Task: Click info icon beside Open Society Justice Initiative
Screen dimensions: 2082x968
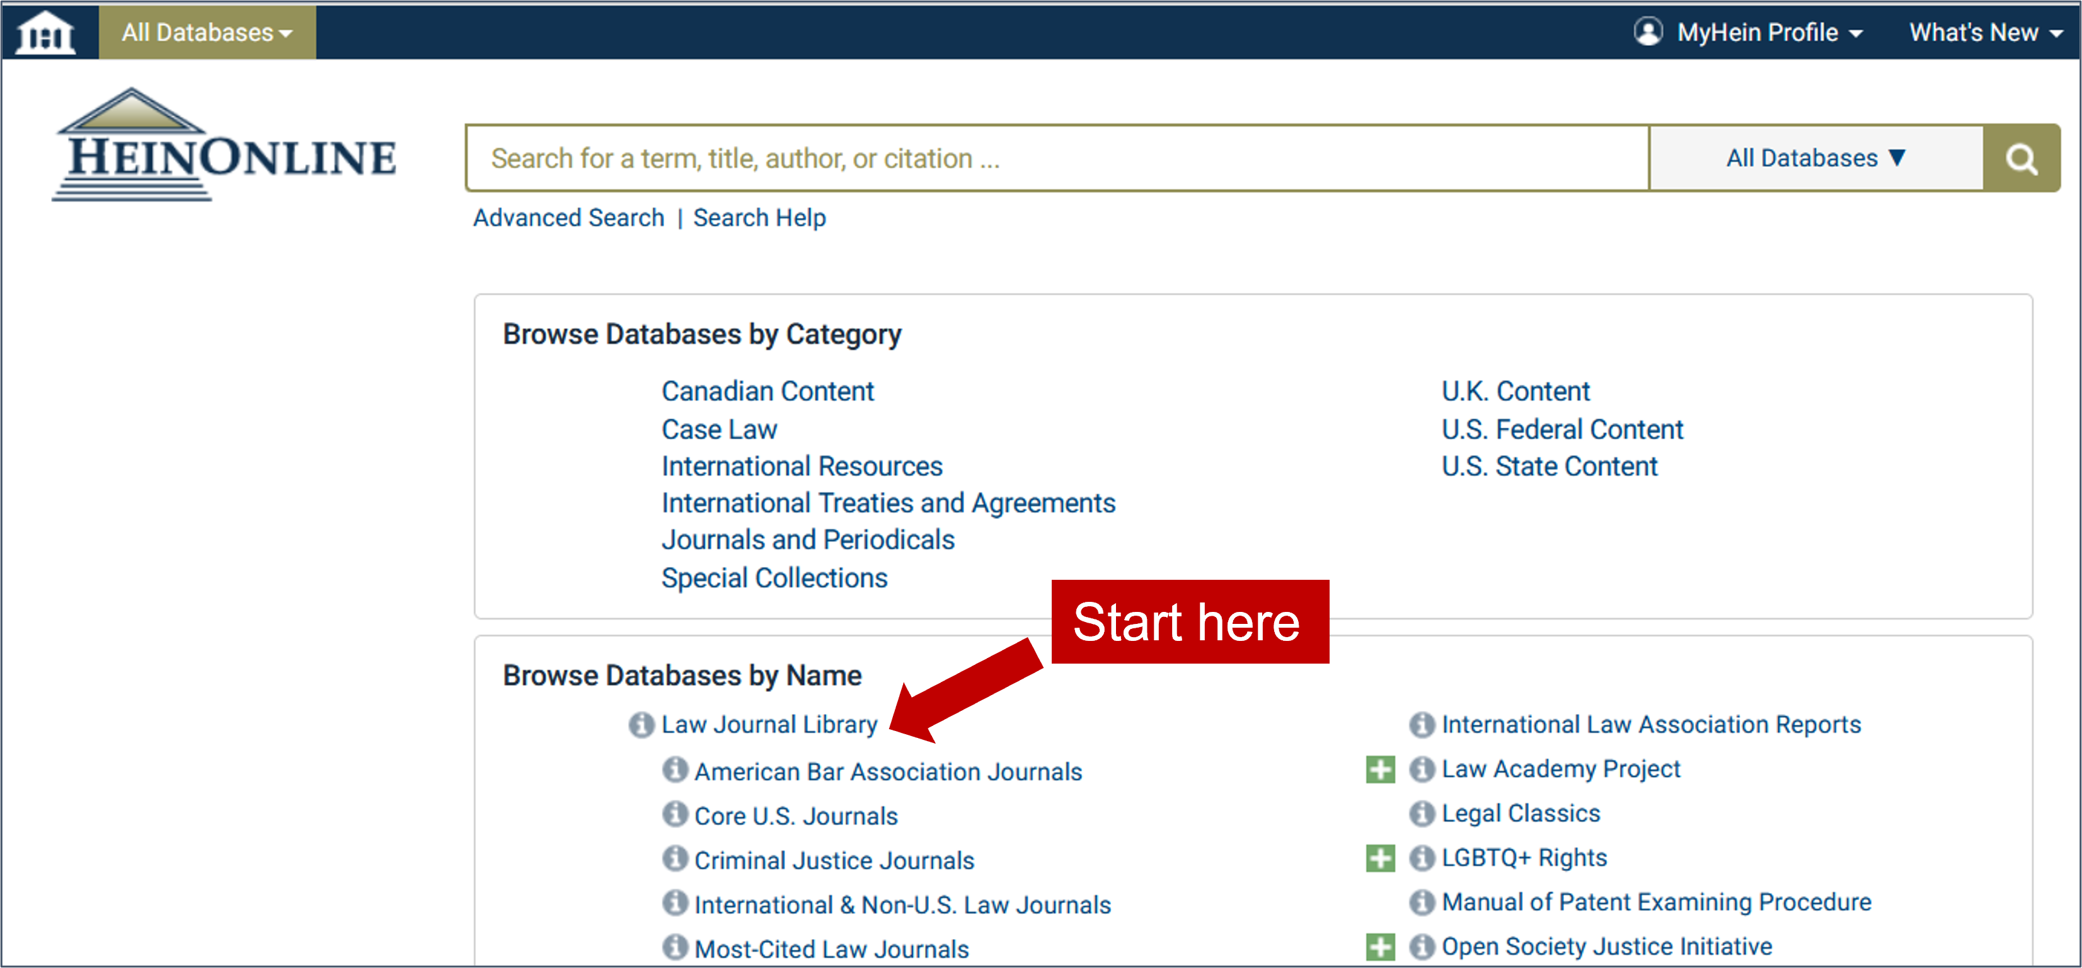Action: [1422, 947]
